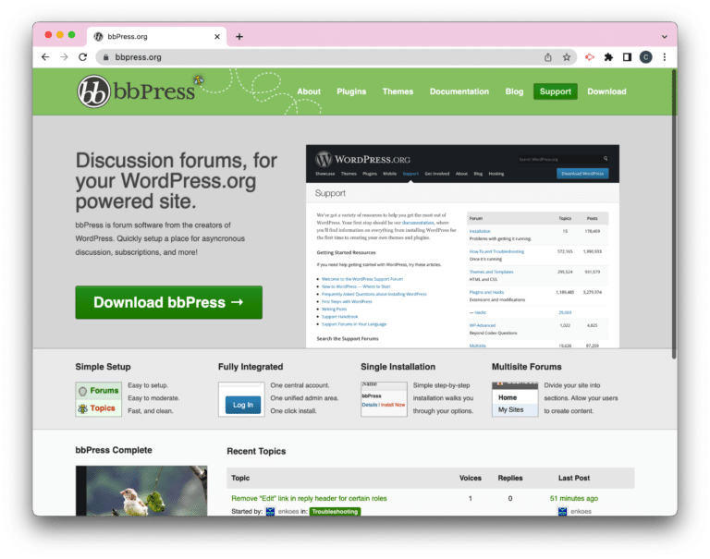Open the red extension icon
Screen dimensions: 710x559
[x=589, y=57]
